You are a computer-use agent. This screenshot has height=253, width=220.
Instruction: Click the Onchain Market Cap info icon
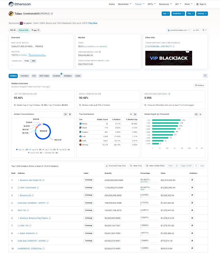[100, 52]
